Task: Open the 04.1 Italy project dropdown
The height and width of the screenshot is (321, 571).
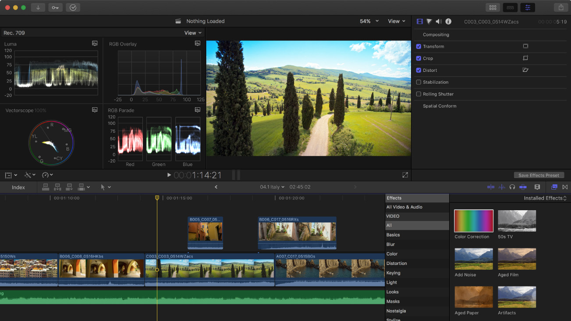Action: click(x=272, y=187)
